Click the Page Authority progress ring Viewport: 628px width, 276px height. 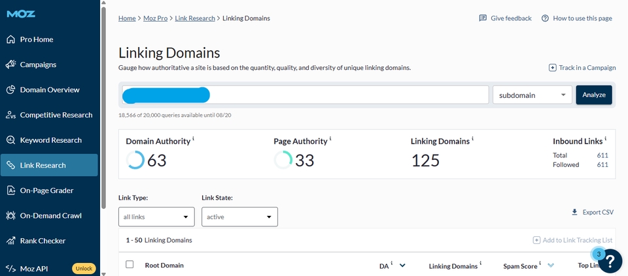tap(283, 160)
